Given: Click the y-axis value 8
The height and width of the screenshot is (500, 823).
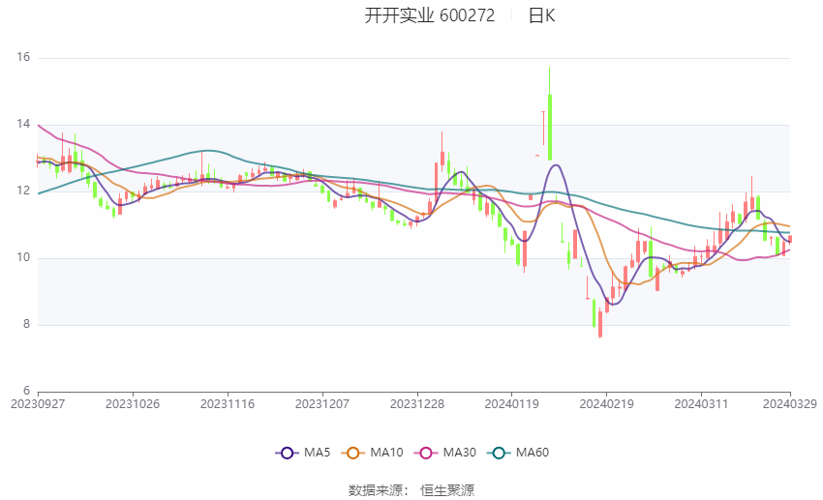Looking at the screenshot, I should coord(26,324).
